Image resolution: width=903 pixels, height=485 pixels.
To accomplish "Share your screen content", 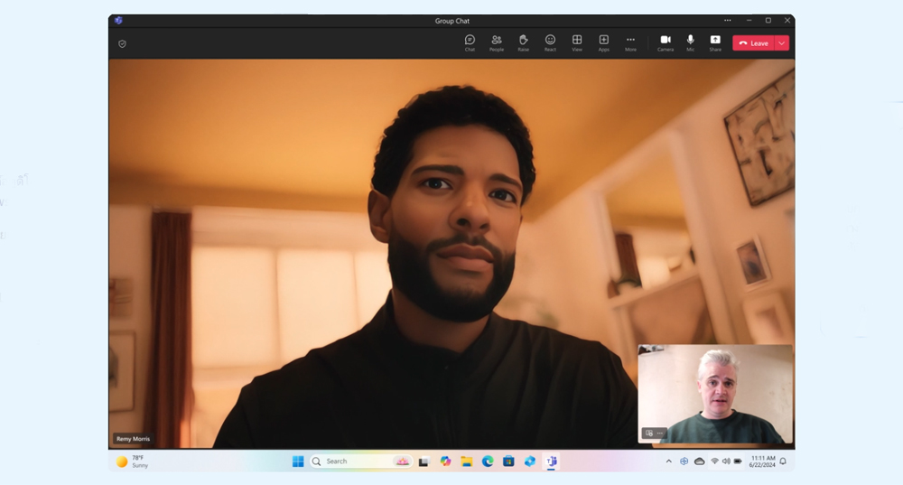I will (714, 43).
